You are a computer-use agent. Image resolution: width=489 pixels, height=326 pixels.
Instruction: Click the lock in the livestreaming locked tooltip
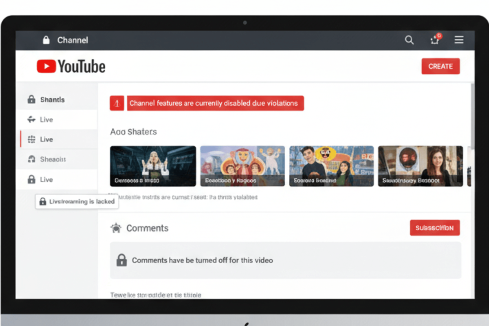tap(42, 201)
